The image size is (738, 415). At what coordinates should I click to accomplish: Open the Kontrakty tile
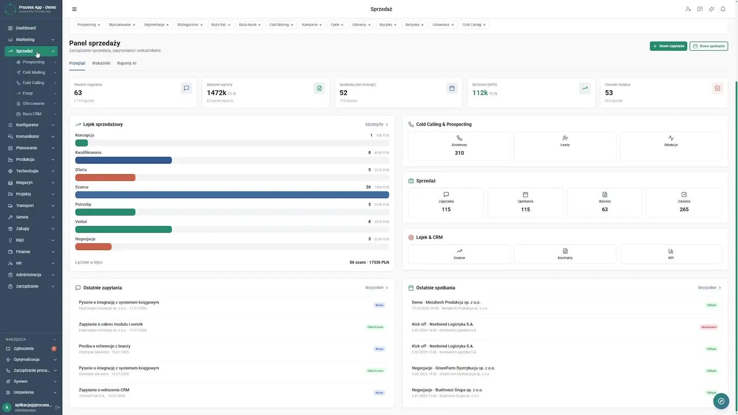tap(565, 254)
